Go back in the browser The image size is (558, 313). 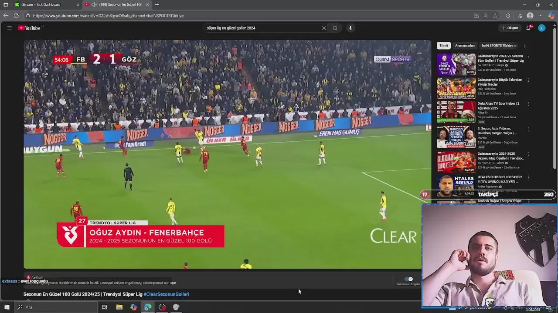pyautogui.click(x=5, y=16)
